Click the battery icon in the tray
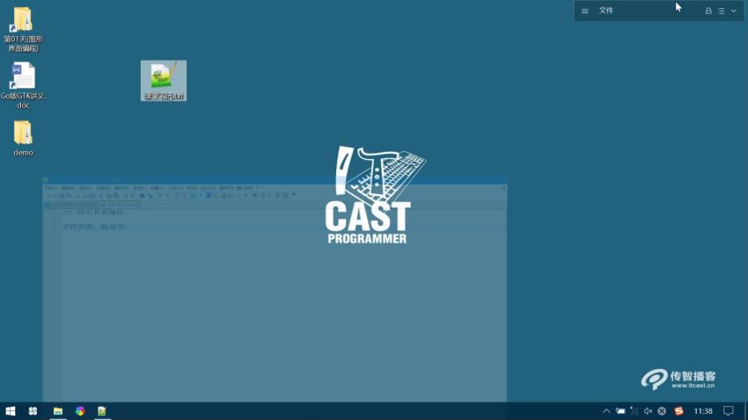 tap(620, 411)
